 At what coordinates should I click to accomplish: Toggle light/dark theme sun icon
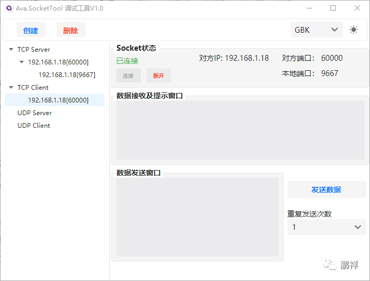(353, 30)
